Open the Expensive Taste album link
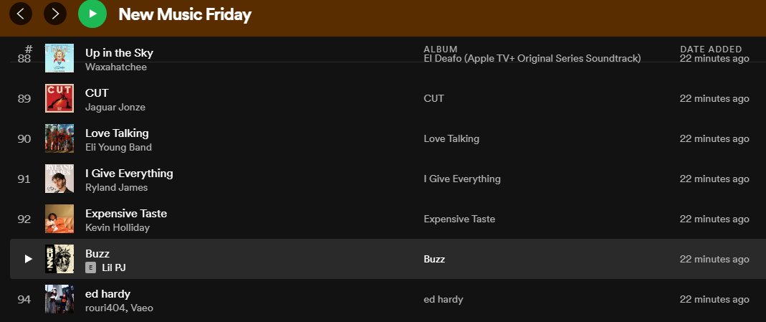Viewport: 766px width, 322px height. 459,219
